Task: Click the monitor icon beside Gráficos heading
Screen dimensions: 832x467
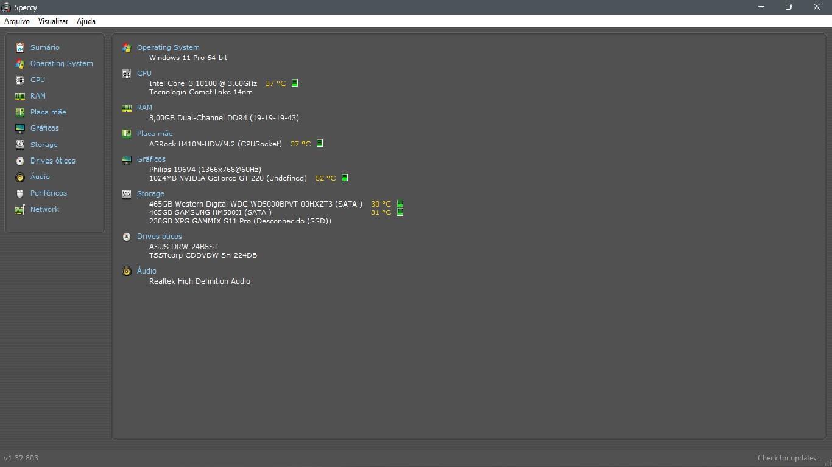Action: (127, 159)
